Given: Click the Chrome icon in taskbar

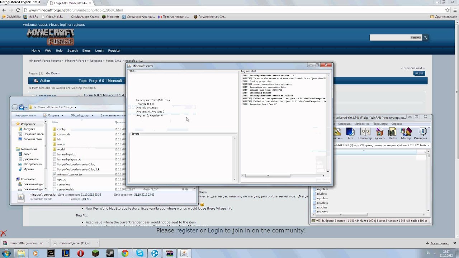Looking at the screenshot, I should click(125, 253).
